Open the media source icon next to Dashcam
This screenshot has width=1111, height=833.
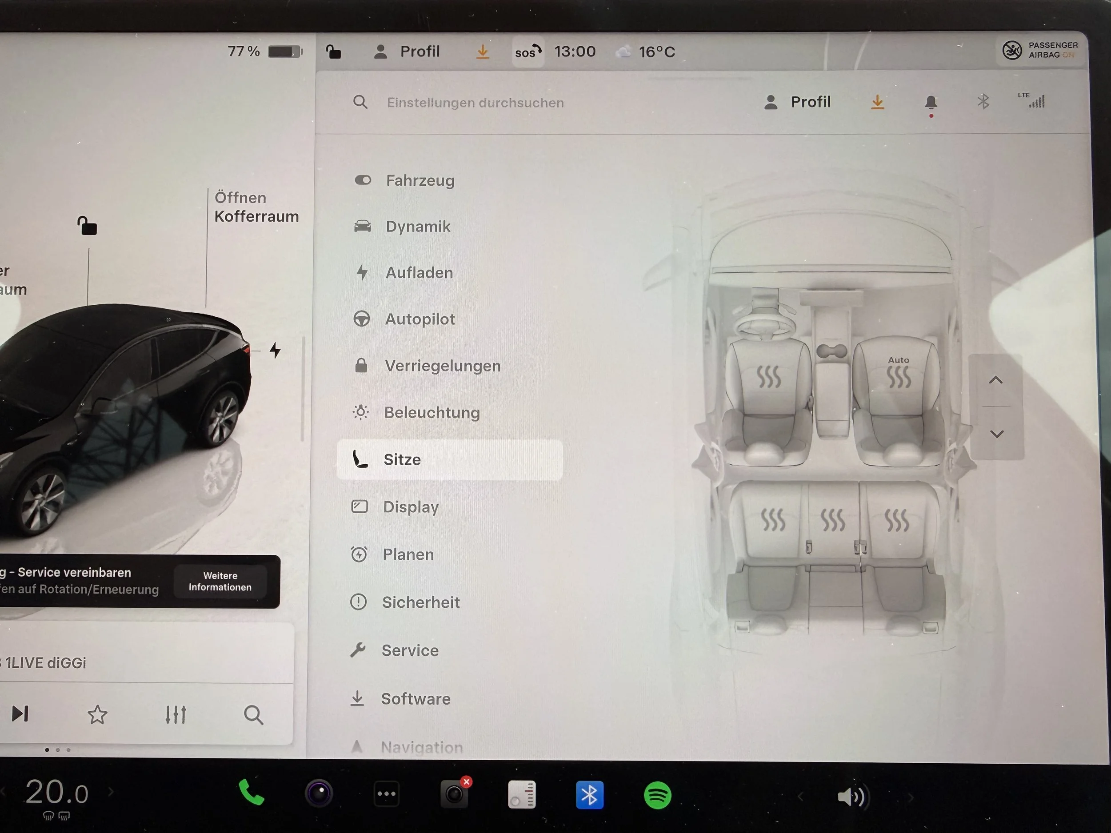522,794
